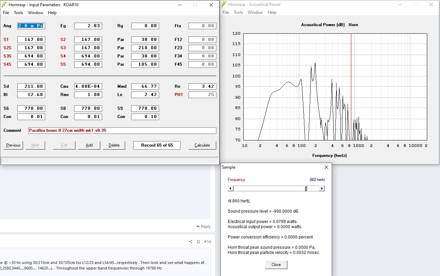Click the Calculate button

tap(202, 145)
